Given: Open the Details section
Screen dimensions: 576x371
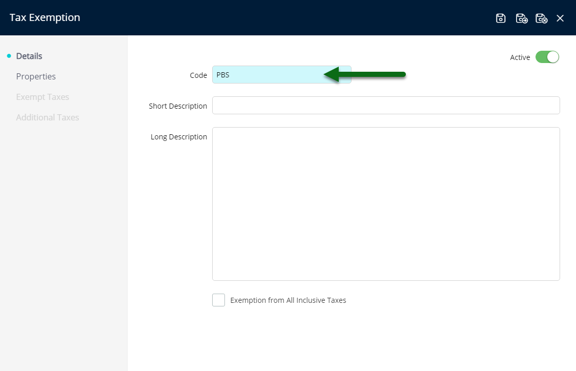Looking at the screenshot, I should pyautogui.click(x=29, y=56).
